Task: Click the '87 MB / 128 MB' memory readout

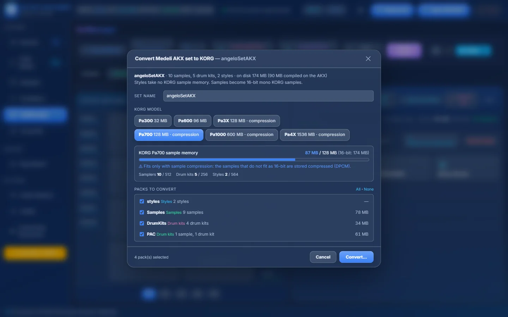Action: click(321, 153)
